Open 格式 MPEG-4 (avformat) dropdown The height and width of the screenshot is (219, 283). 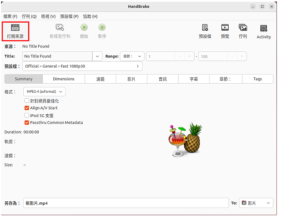(44, 92)
